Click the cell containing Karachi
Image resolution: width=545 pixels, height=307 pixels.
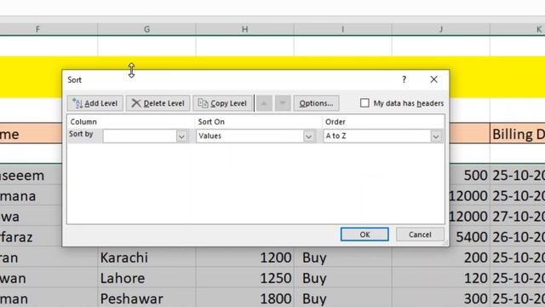146,258
